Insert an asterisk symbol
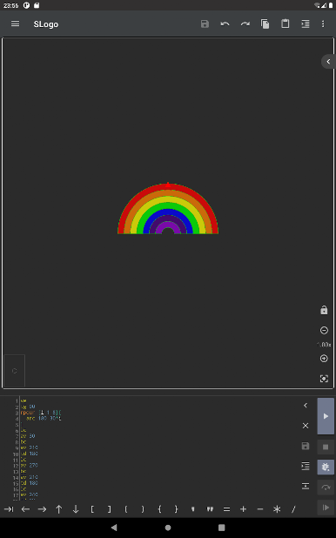Viewport: 336px width, 538px height. pyautogui.click(x=277, y=509)
